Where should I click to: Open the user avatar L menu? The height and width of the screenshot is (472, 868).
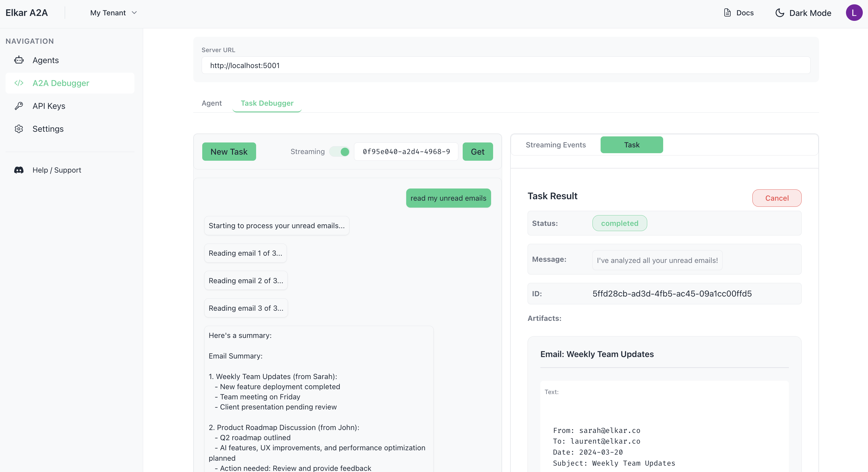point(854,13)
